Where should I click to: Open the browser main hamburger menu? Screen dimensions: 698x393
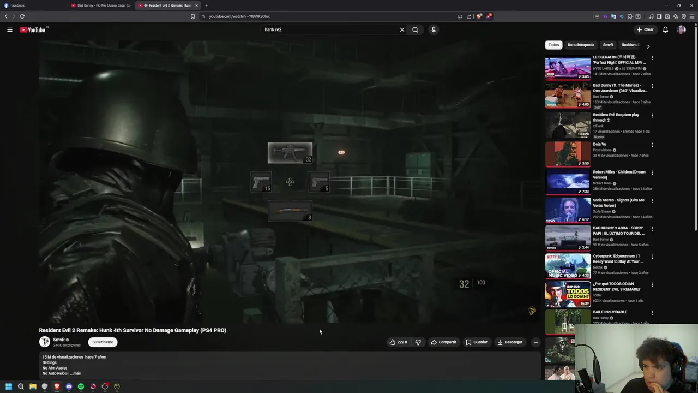click(692, 16)
